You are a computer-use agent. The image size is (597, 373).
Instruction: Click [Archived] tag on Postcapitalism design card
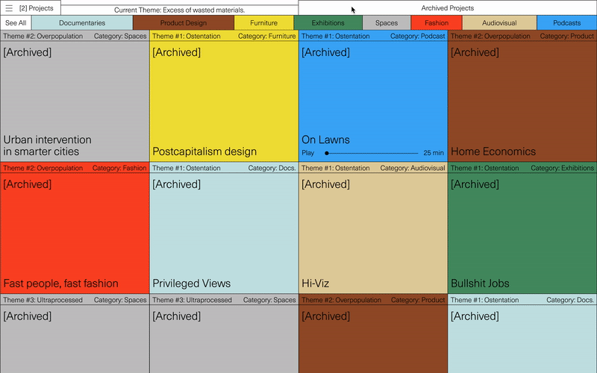tap(176, 52)
